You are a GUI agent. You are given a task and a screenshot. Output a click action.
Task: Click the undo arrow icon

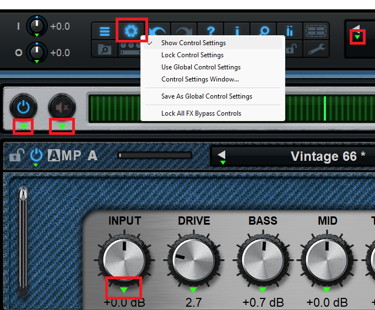point(157,31)
